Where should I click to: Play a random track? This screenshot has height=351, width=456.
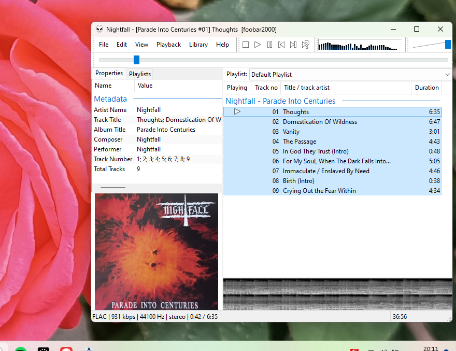click(306, 45)
